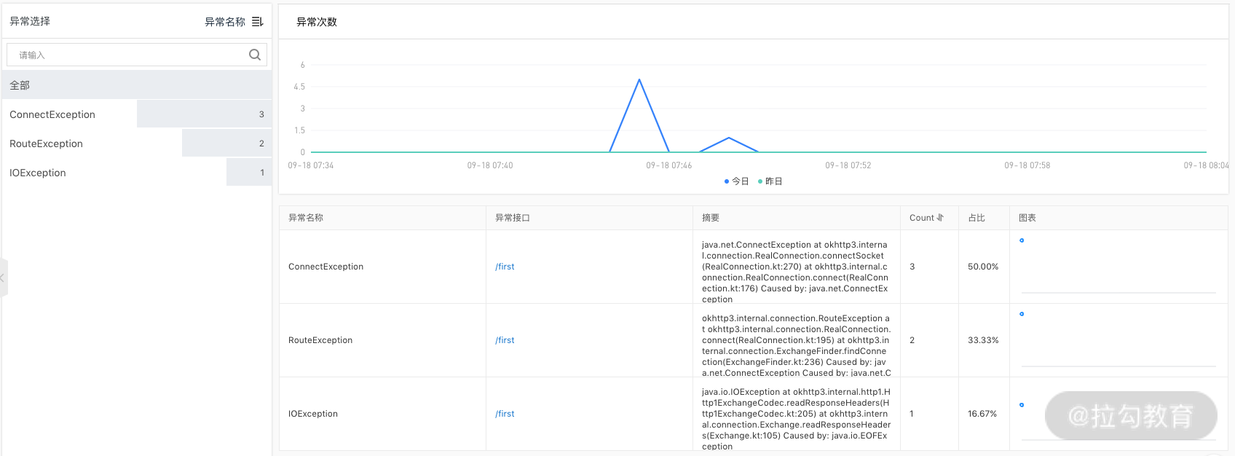The image size is (1235, 456).
Task: Select ConnectException in the left list
Action: point(52,114)
